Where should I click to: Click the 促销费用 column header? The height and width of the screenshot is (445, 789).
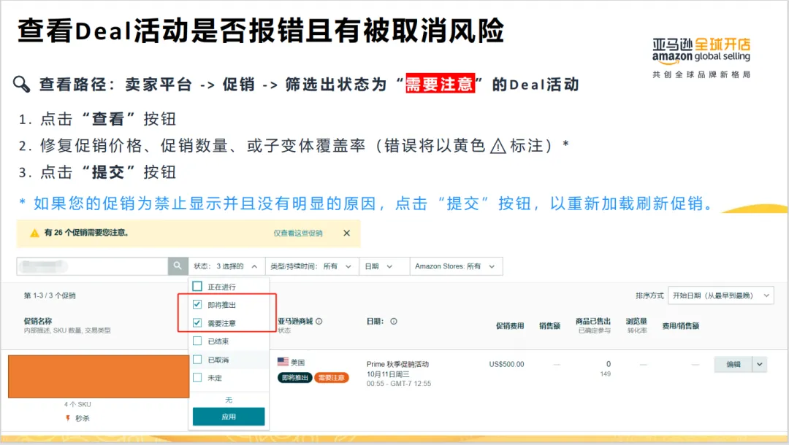point(510,325)
